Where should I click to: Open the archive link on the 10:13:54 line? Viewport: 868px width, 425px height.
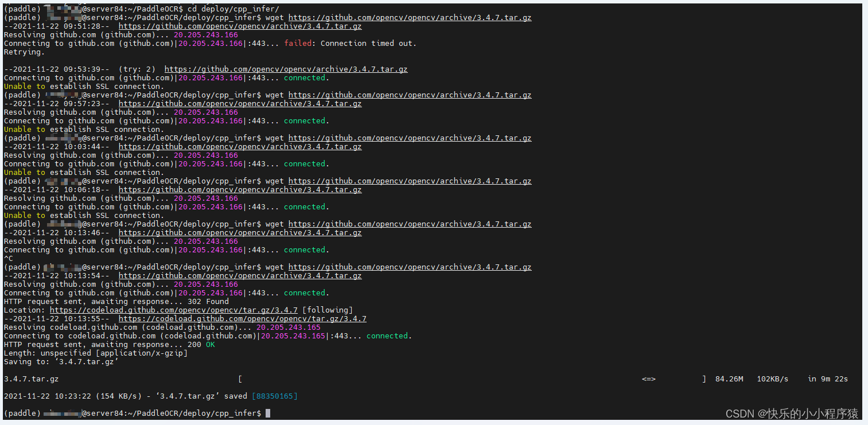tap(240, 276)
